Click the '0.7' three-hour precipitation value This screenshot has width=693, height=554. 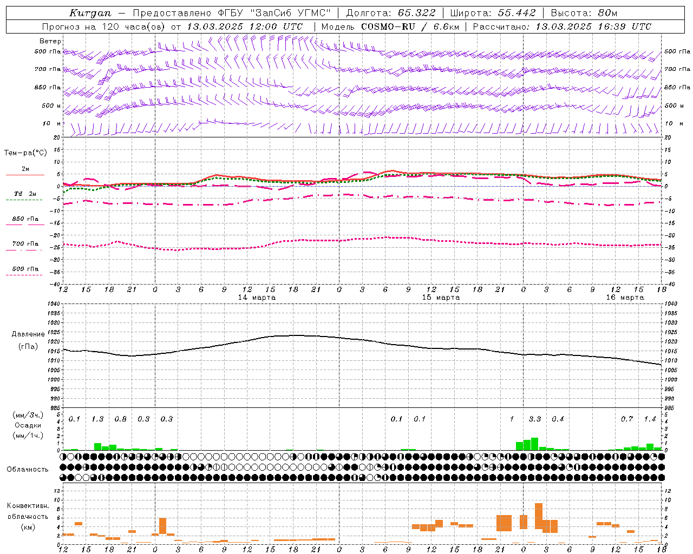[x=627, y=419]
